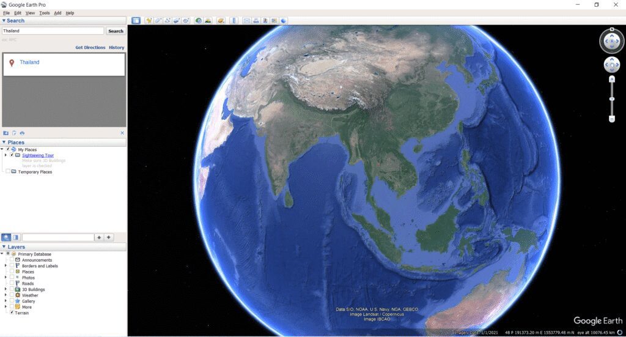The height and width of the screenshot is (337, 626).
Task: Zoom in using the plus end of zoom slider
Action: [611, 80]
